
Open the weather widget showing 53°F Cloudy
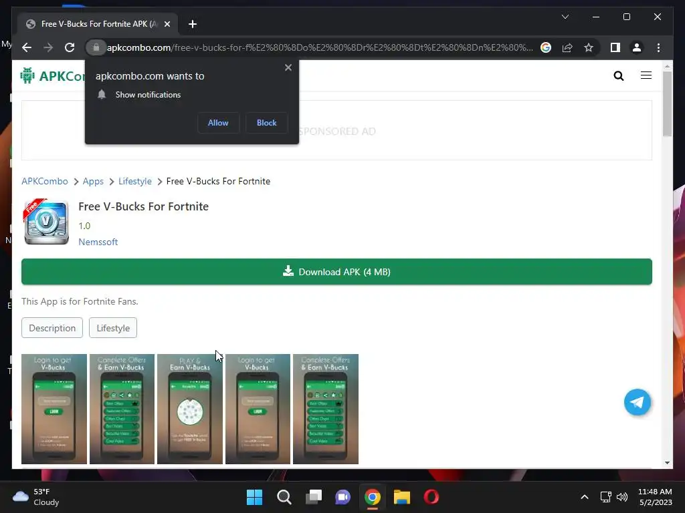click(x=36, y=497)
